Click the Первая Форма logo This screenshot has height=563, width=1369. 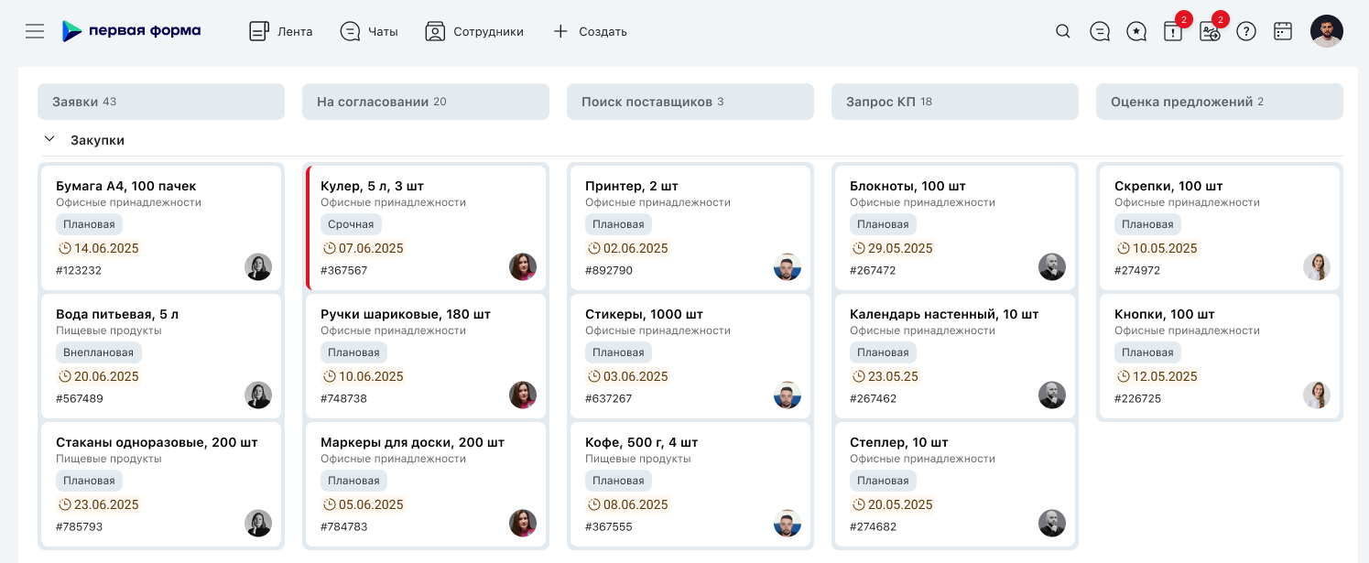click(131, 31)
